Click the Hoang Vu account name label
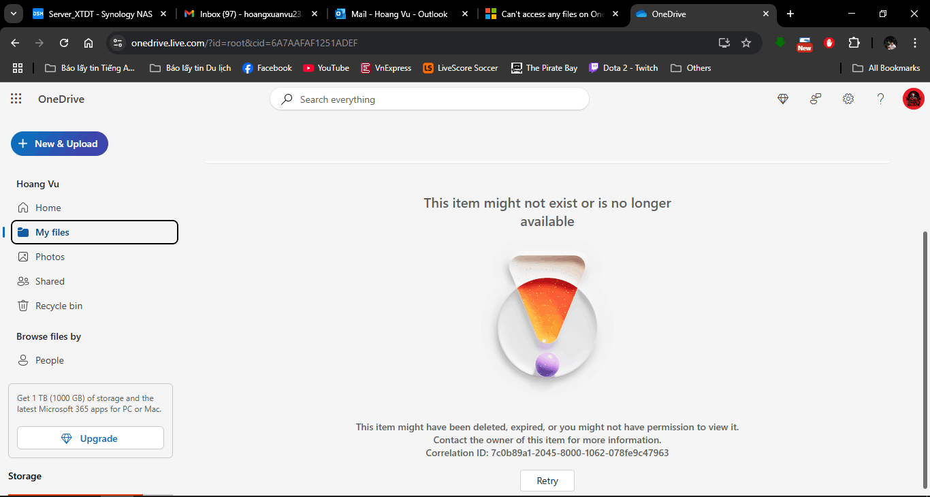The width and height of the screenshot is (930, 497). 38,185
